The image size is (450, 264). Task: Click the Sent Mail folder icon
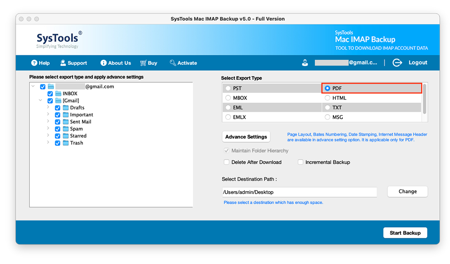[66, 121]
